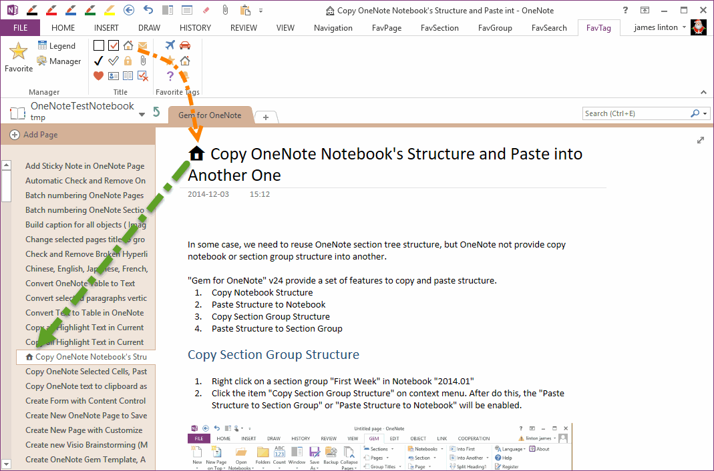The image size is (714, 471).
Task: Click the Santa account avatar
Action: [699, 27]
